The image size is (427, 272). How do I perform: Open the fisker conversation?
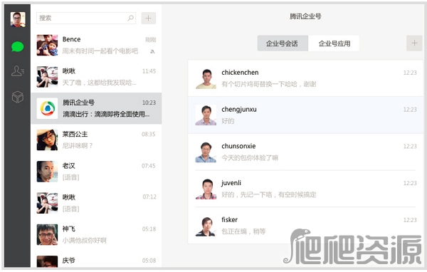click(x=305, y=226)
